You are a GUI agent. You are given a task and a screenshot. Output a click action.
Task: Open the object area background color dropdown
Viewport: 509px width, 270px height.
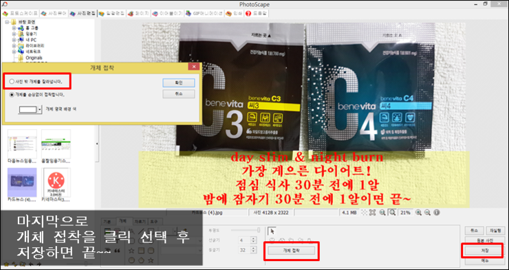click(40, 109)
